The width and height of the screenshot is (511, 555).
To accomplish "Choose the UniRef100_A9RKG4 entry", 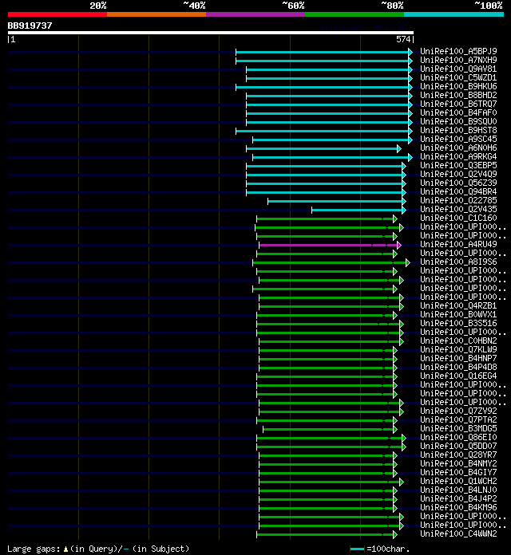I will click(x=458, y=157).
